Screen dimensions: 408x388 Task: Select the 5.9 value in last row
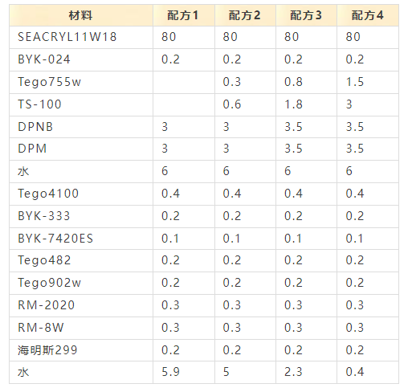pyautogui.click(x=170, y=372)
